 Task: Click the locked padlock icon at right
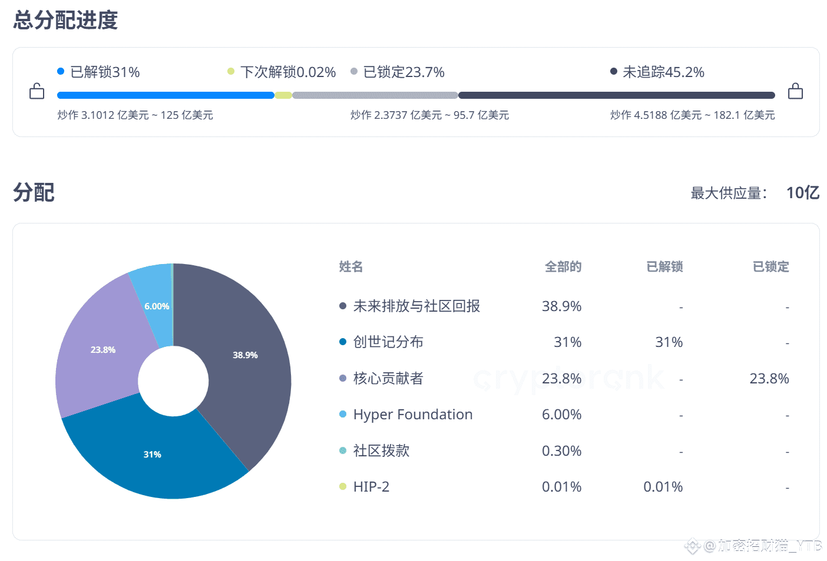click(795, 92)
